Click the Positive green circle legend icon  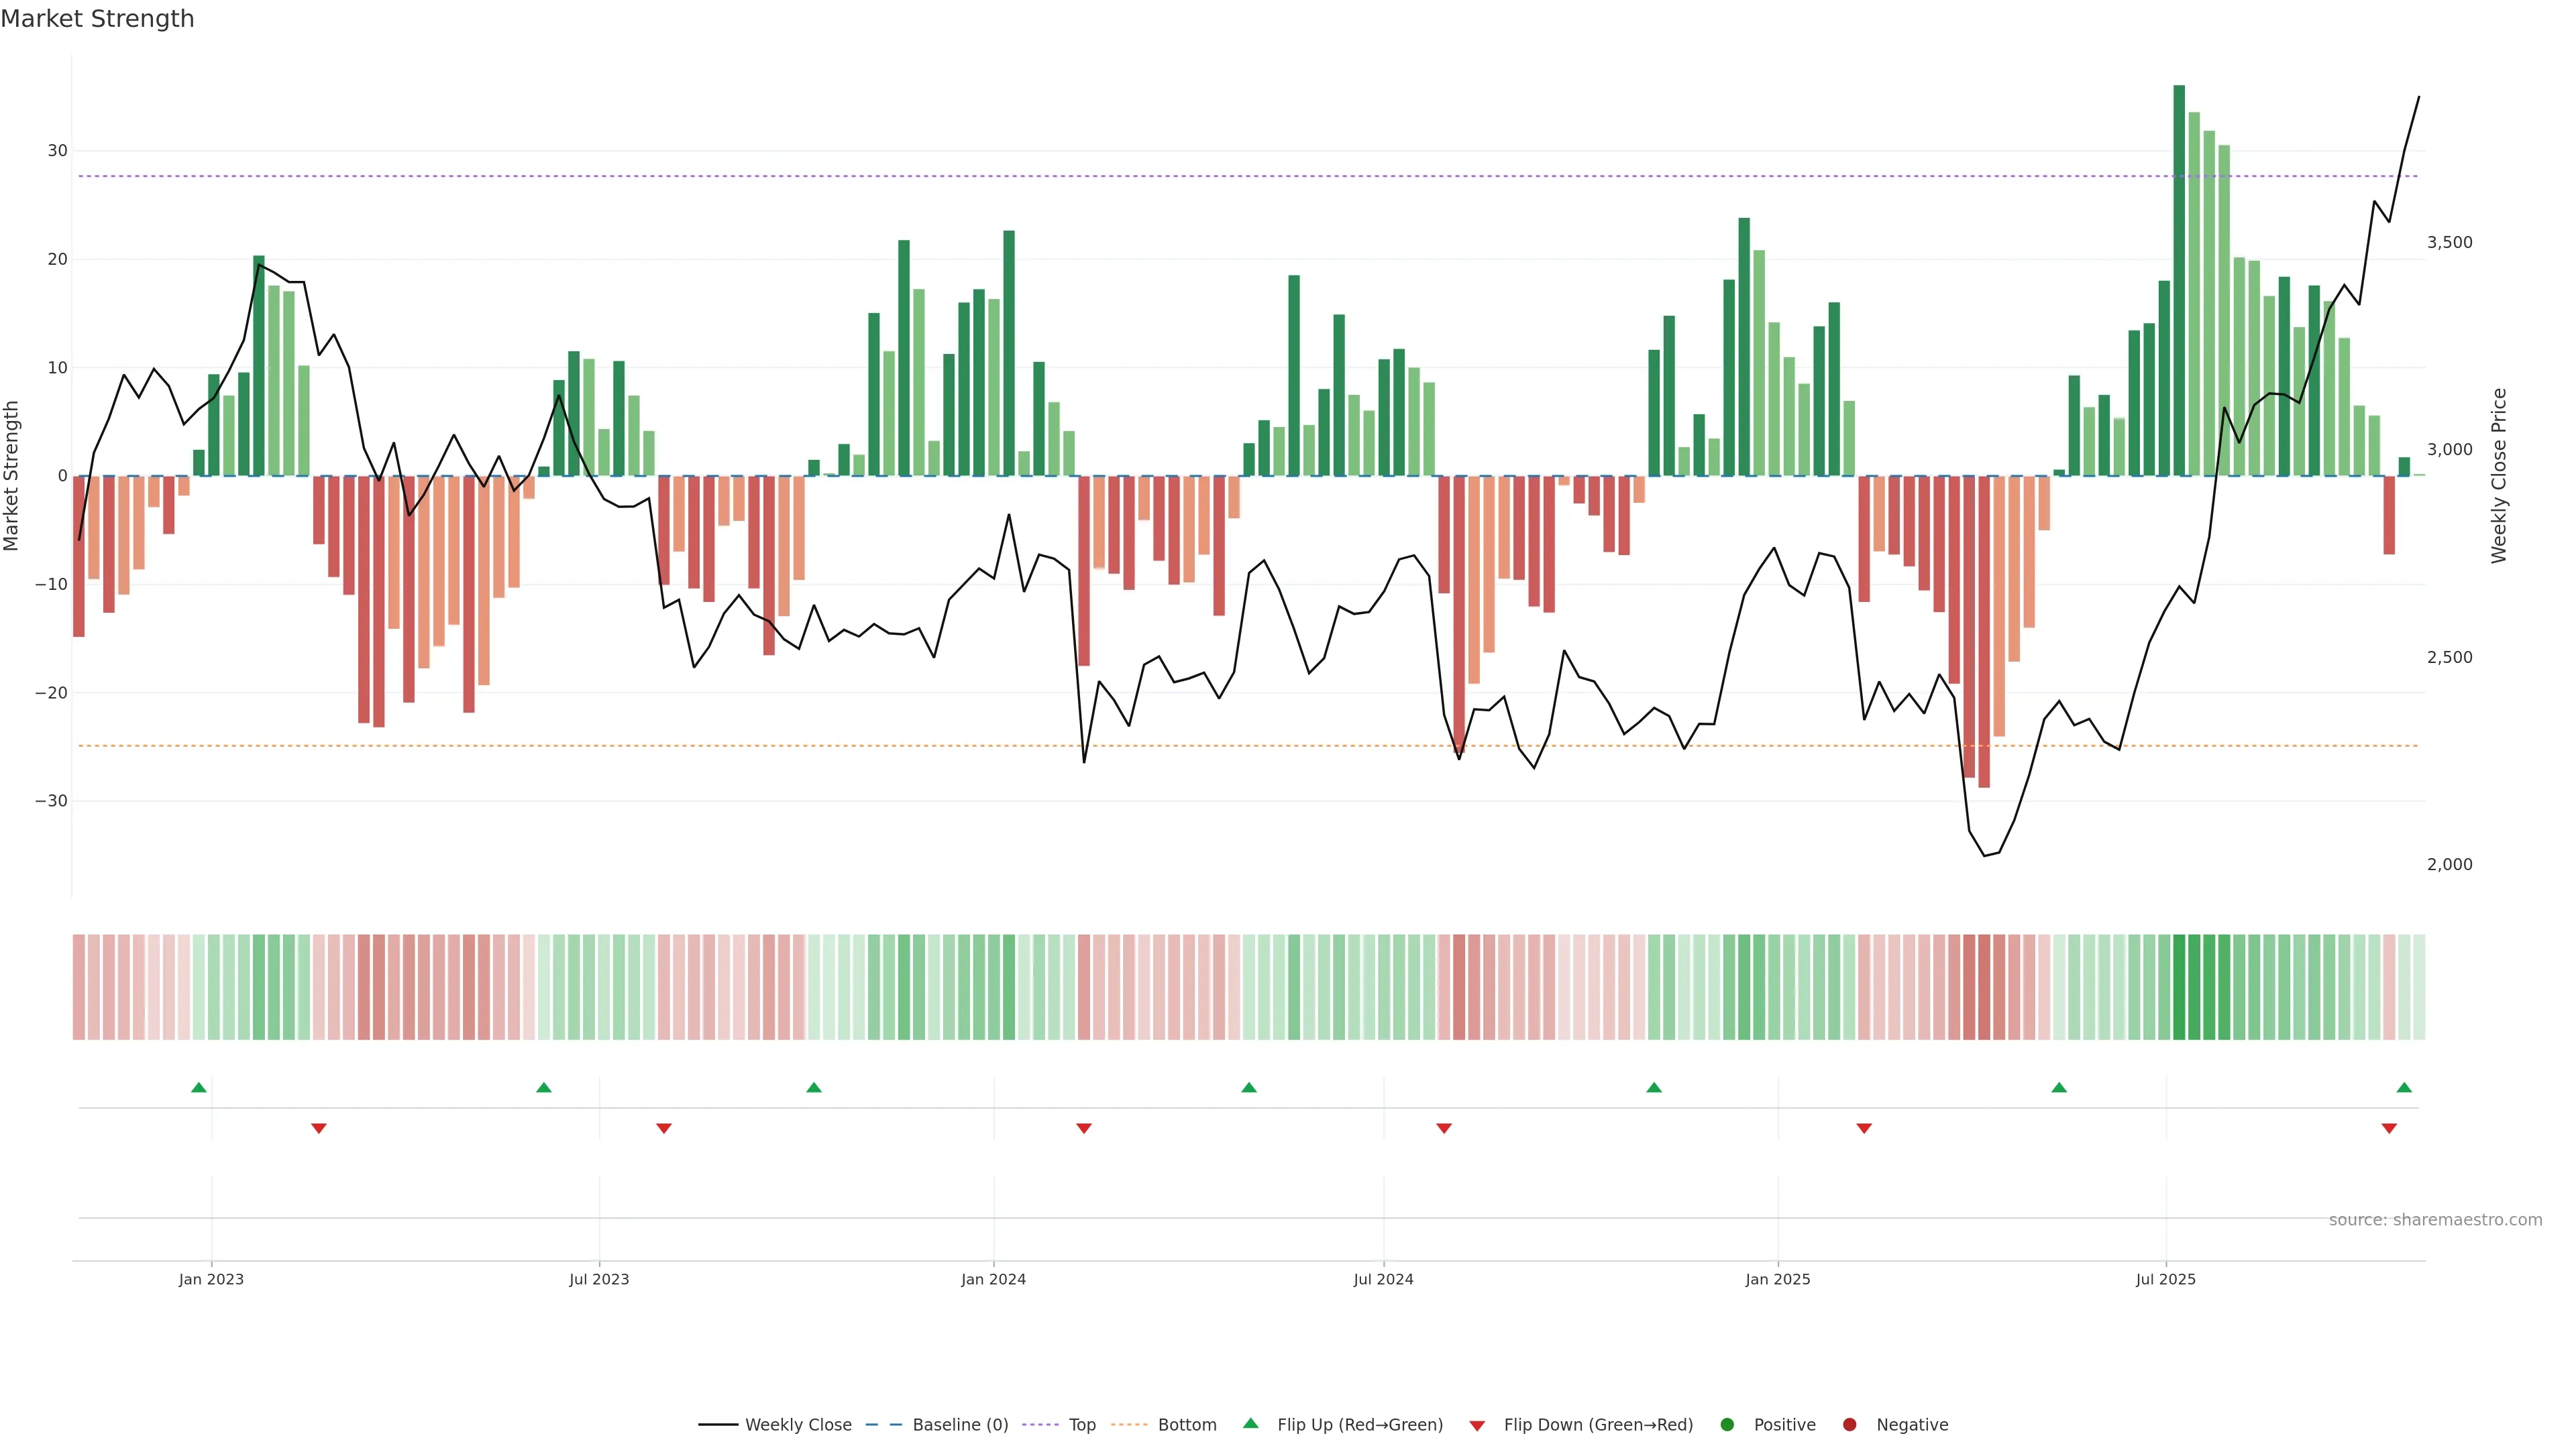[x=1727, y=1425]
